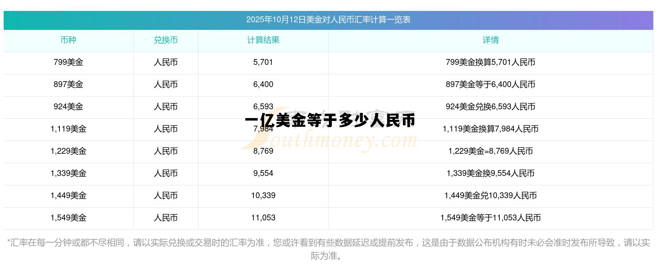
Task: Select the 计算结果 column header
Action: [x=263, y=40]
